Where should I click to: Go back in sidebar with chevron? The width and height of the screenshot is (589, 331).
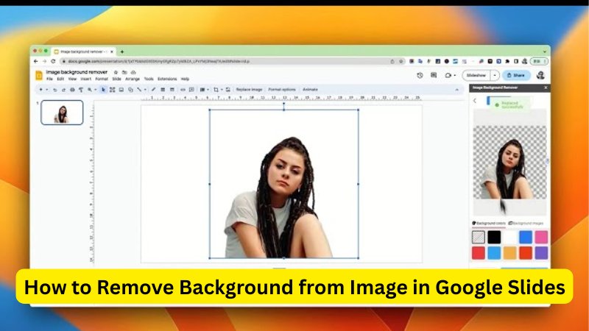coord(475,101)
